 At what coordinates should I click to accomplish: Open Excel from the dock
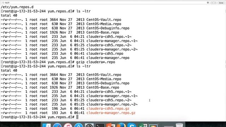(x=143, y=126)
